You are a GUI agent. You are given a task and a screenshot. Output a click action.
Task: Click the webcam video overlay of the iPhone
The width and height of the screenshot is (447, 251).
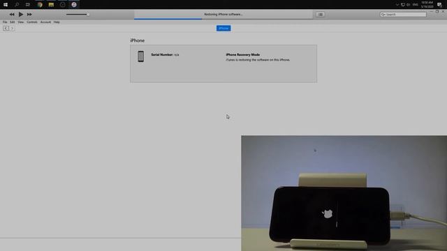point(344,193)
